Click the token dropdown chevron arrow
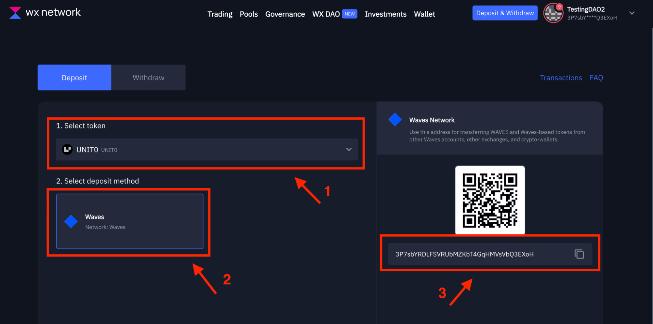The height and width of the screenshot is (324, 653). 349,150
